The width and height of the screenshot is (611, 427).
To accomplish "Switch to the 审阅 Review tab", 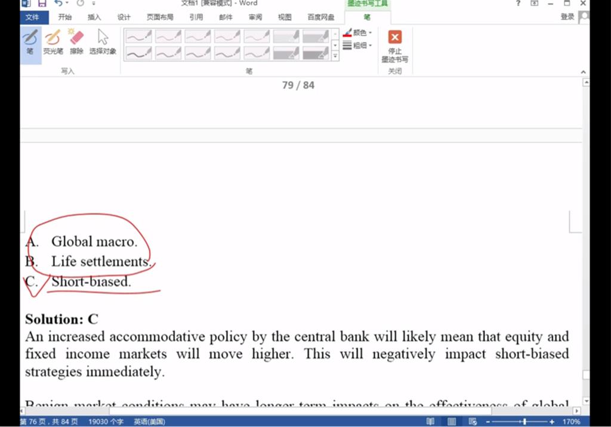I will (x=255, y=17).
